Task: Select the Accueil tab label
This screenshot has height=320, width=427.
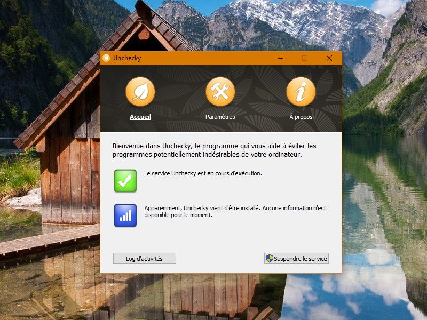Action: [x=140, y=117]
